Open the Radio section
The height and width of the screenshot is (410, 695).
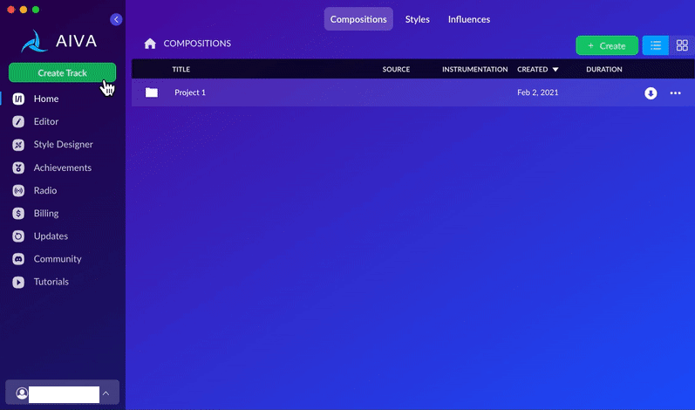pyautogui.click(x=45, y=190)
